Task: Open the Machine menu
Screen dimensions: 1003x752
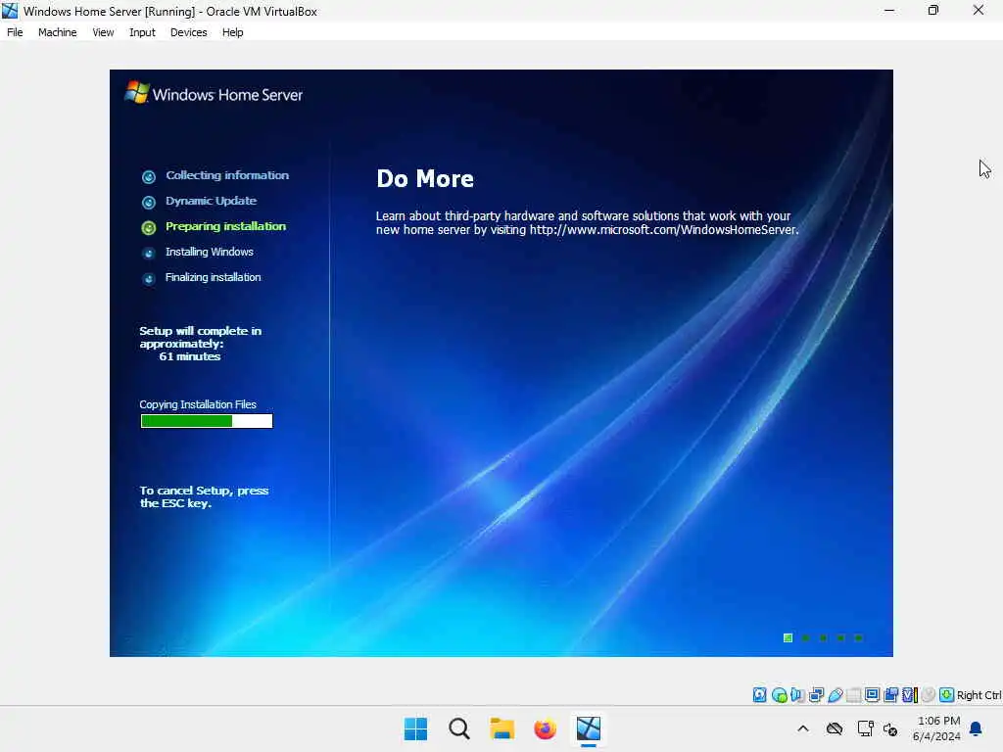Action: (57, 32)
